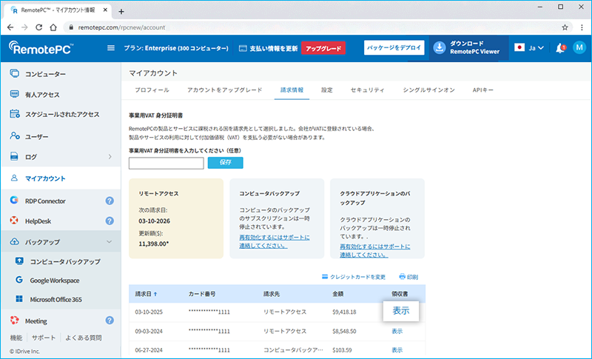Click update payment info (支払い情報を更新) link

[x=273, y=48]
